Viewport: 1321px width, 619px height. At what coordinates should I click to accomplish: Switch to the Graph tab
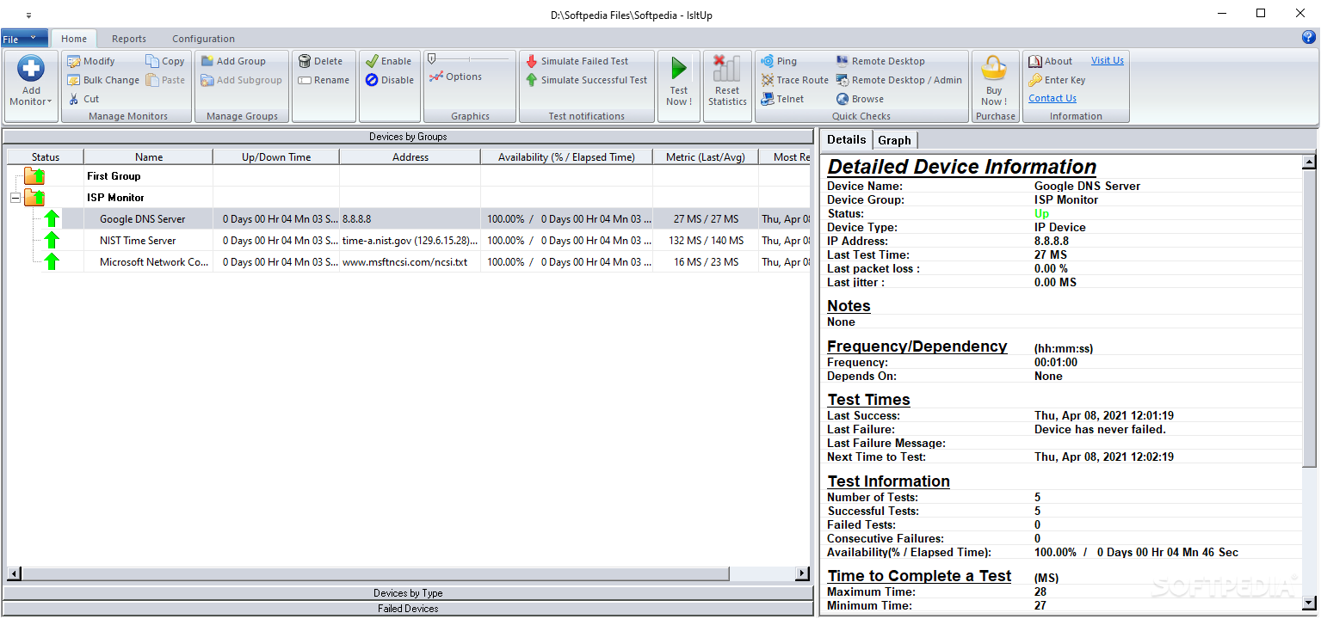pyautogui.click(x=894, y=140)
